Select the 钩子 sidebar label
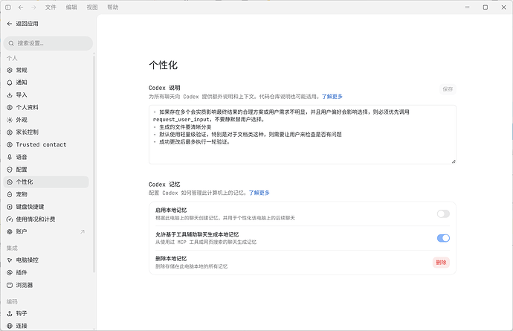Screen dimensions: 513x331 22,313
